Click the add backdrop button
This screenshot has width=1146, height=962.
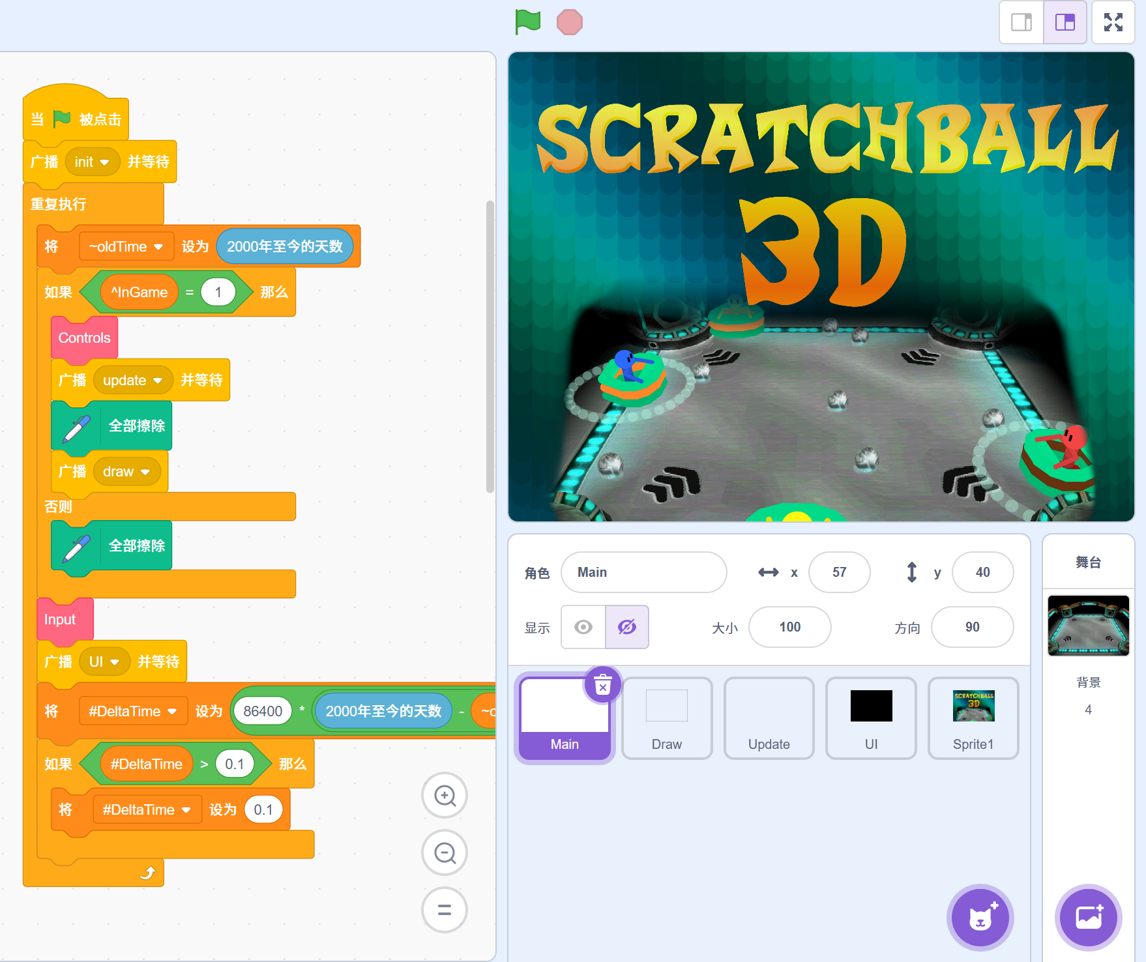1087,917
